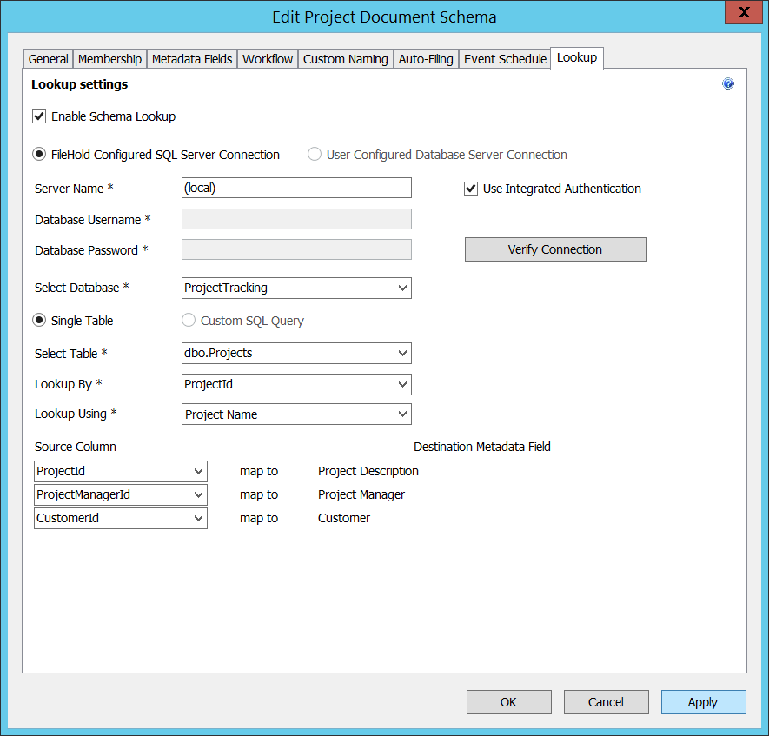This screenshot has width=769, height=736.
Task: Disable Enable Schema Lookup checkbox
Action: tap(39, 116)
